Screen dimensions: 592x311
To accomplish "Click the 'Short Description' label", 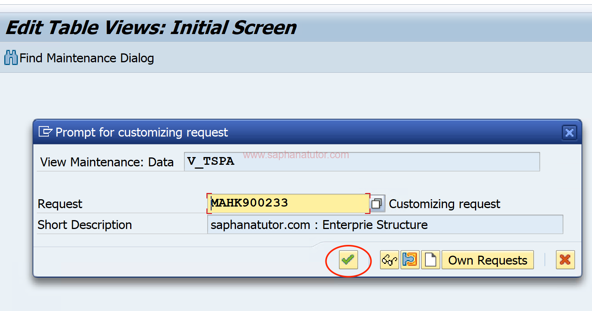I will 85,225.
